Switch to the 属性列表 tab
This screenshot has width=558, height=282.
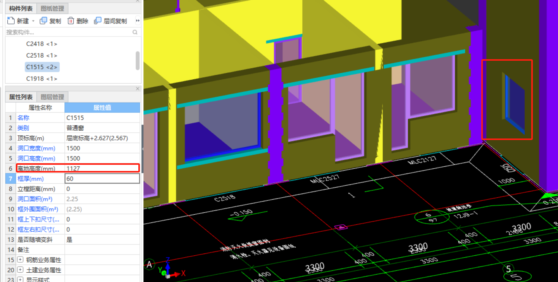coord(21,97)
